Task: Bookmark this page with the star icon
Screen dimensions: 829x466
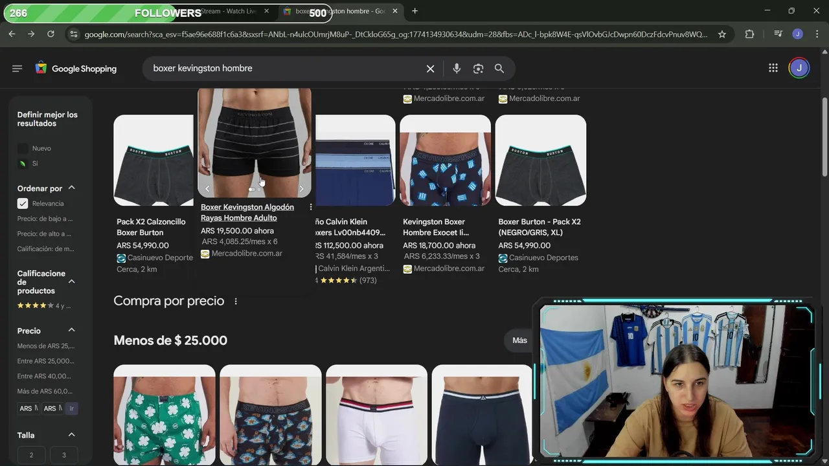Action: coord(722,34)
